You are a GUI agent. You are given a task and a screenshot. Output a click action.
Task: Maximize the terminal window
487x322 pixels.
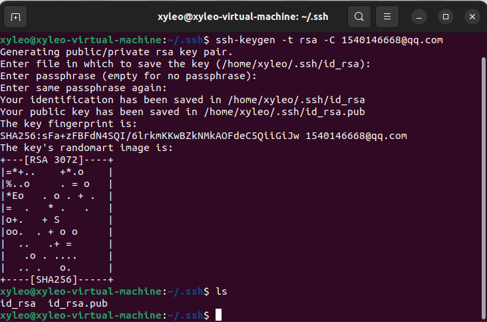tap(446, 17)
